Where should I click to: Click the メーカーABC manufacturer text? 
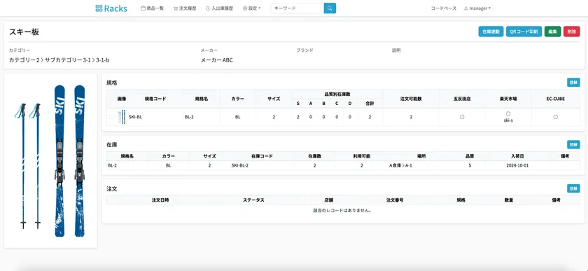(x=217, y=60)
